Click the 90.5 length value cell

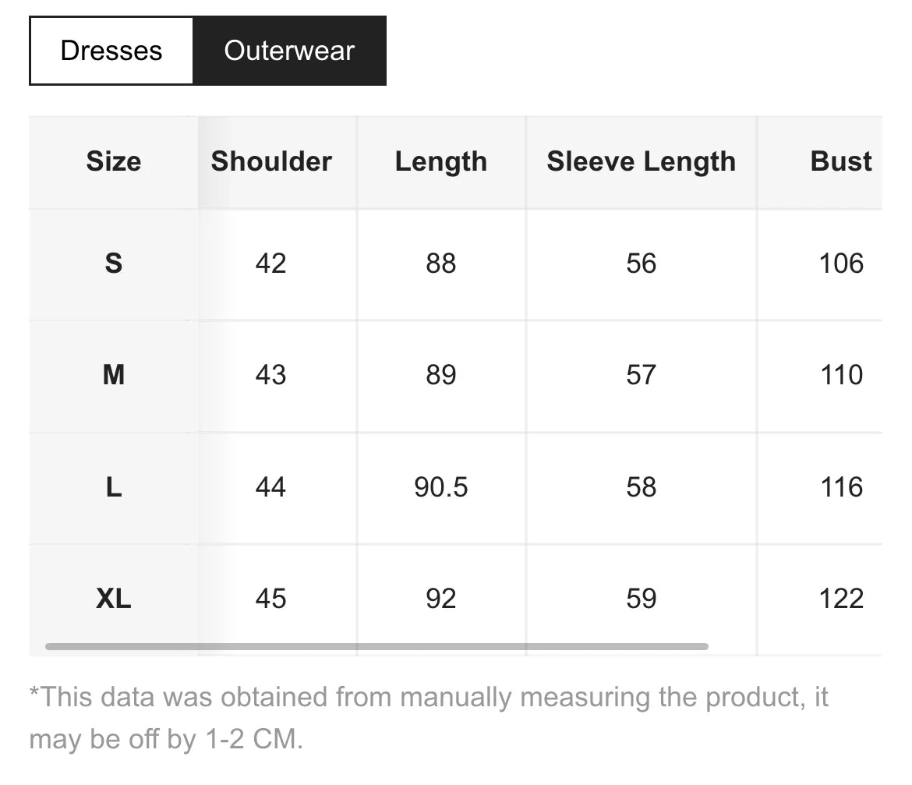pyautogui.click(x=441, y=487)
